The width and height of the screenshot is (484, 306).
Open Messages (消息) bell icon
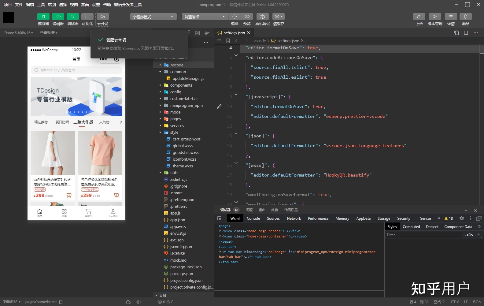tap(466, 17)
